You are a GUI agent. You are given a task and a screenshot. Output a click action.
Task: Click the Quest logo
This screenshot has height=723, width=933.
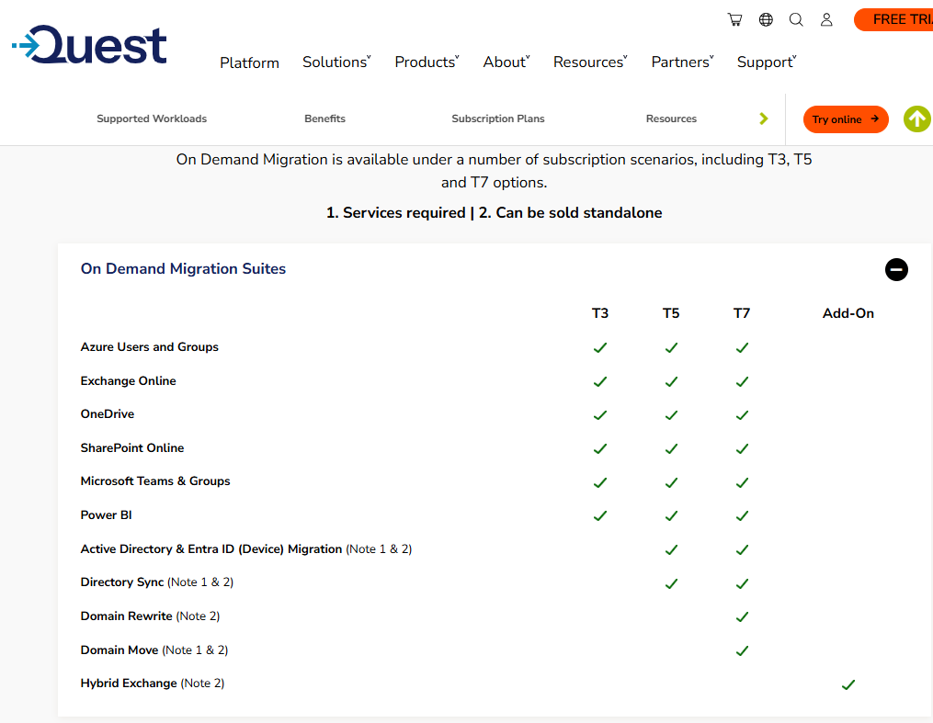click(x=88, y=43)
